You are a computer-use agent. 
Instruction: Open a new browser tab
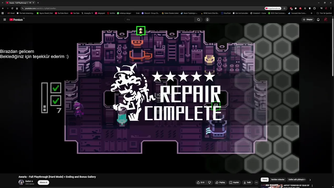38,3
